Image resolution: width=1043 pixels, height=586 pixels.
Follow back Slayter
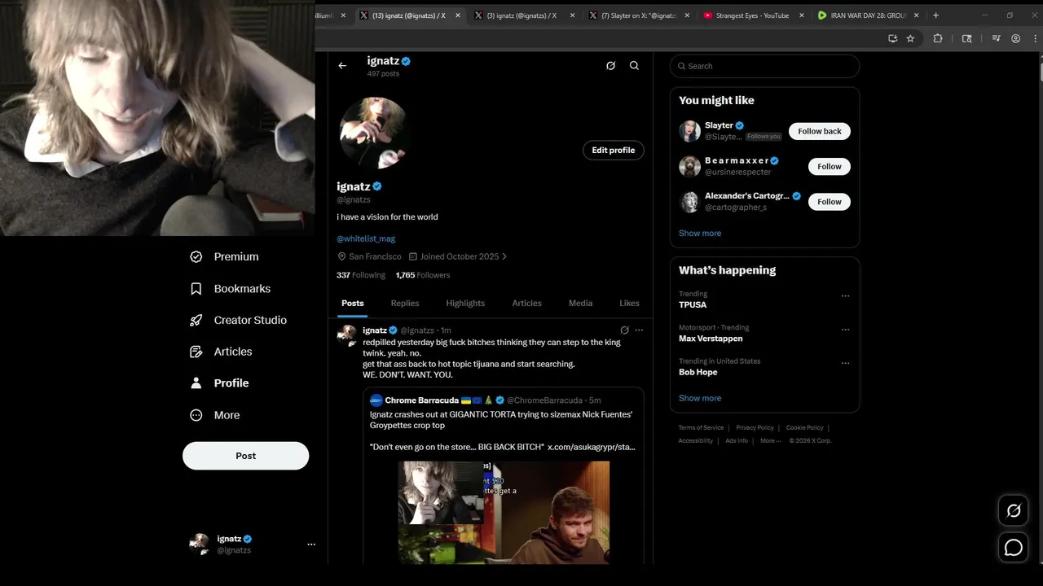coord(820,131)
